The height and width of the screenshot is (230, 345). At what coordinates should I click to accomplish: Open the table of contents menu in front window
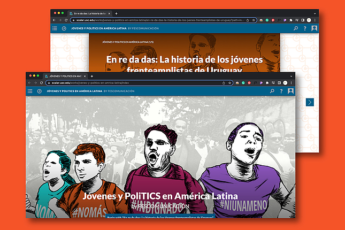point(30,91)
